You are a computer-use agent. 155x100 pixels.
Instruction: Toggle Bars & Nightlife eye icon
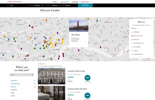tap(132, 47)
